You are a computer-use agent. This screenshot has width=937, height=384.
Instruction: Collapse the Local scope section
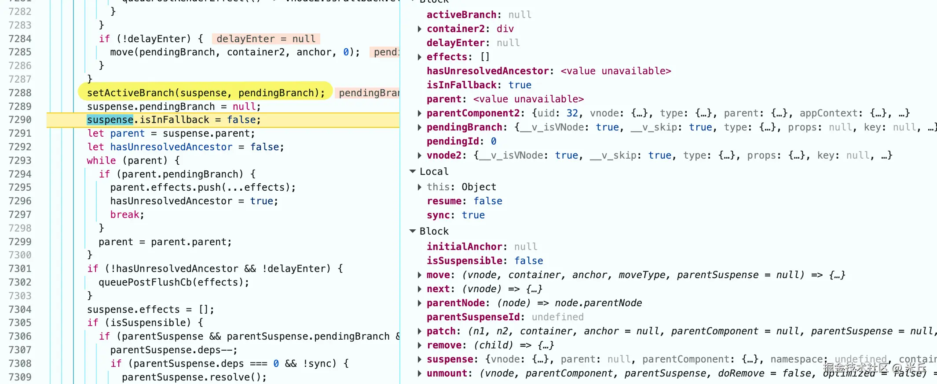click(x=413, y=171)
